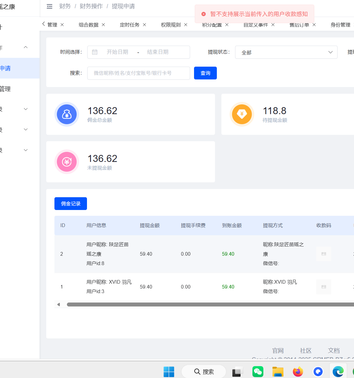Switch to the 身份管理 tab
Screen dimensions: 354x378
click(x=340, y=25)
